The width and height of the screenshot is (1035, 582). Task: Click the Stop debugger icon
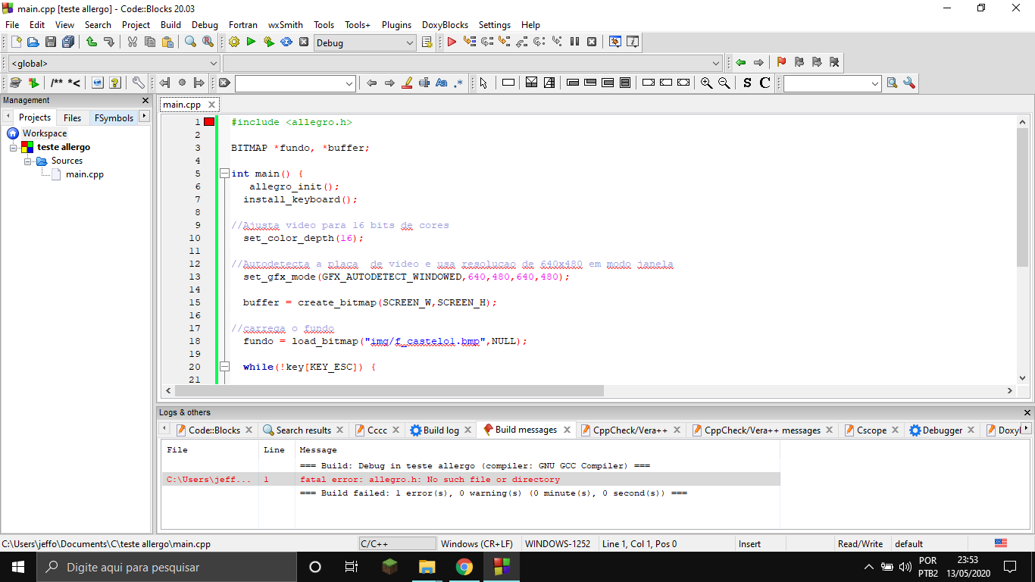tap(592, 42)
